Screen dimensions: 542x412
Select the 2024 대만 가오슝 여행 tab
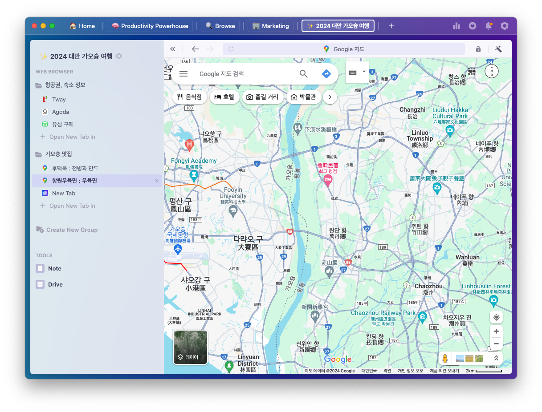click(x=338, y=26)
